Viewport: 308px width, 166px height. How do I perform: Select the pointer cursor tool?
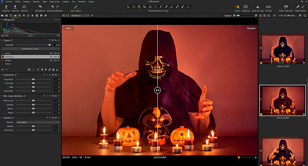[x=128, y=7]
